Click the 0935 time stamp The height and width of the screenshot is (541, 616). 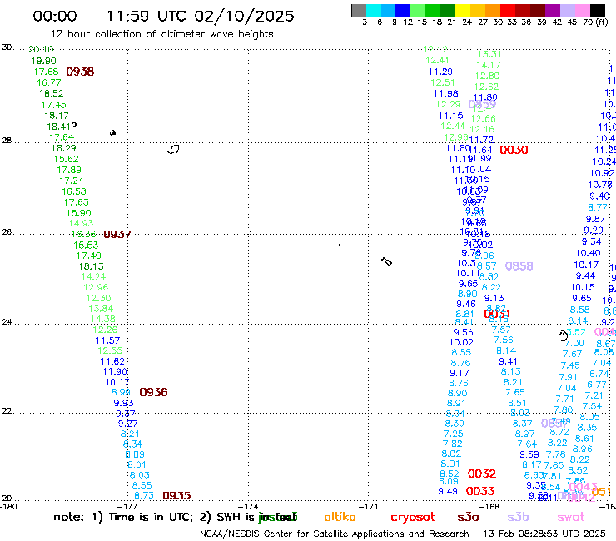coord(176,496)
